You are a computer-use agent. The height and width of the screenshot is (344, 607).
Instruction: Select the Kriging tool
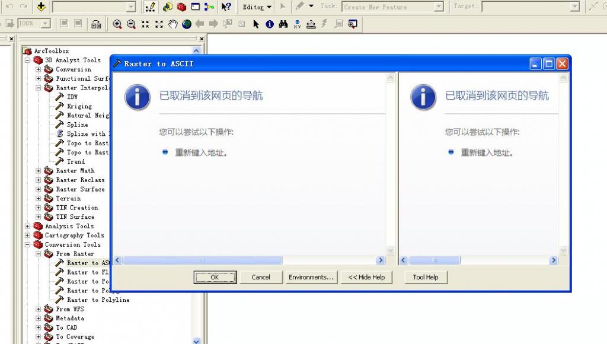pos(79,106)
